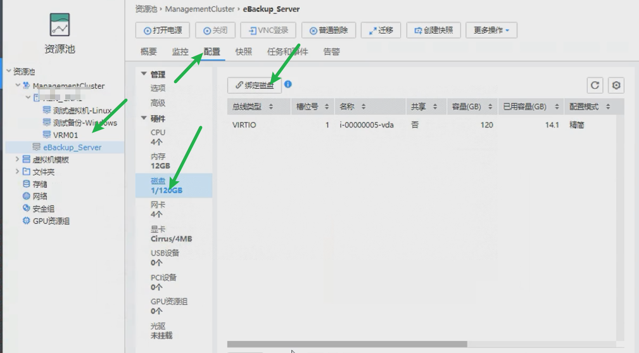Select the 存储 storage icon in tree

tap(26, 184)
